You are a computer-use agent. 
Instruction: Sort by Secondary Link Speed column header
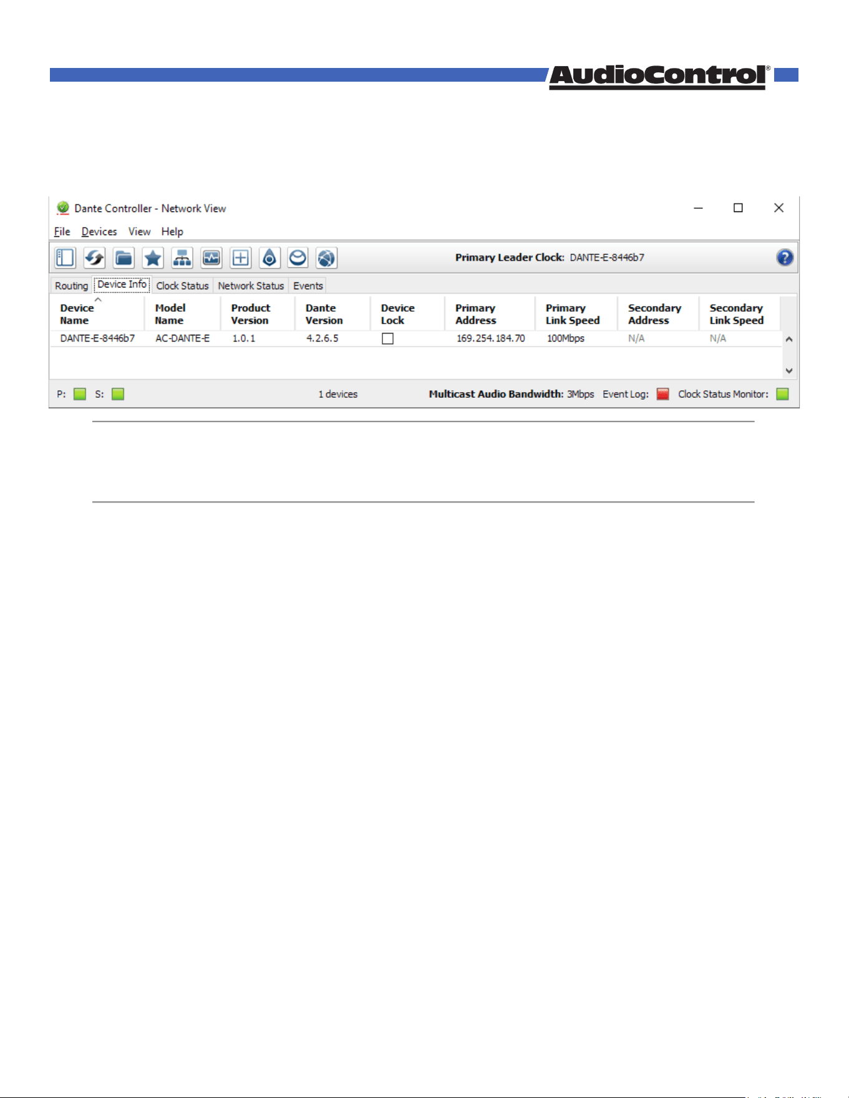coord(740,314)
